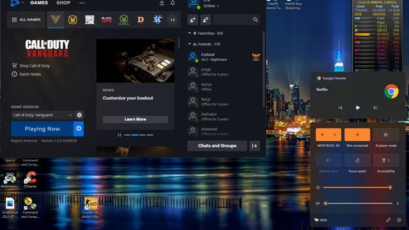409x230 pixels.
Task: Toggle Airplane mode
Action: [386, 135]
